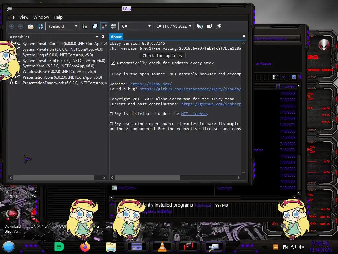Click view mode icon in background programs window
Screen dimensions: 338x254
click(275, 77)
